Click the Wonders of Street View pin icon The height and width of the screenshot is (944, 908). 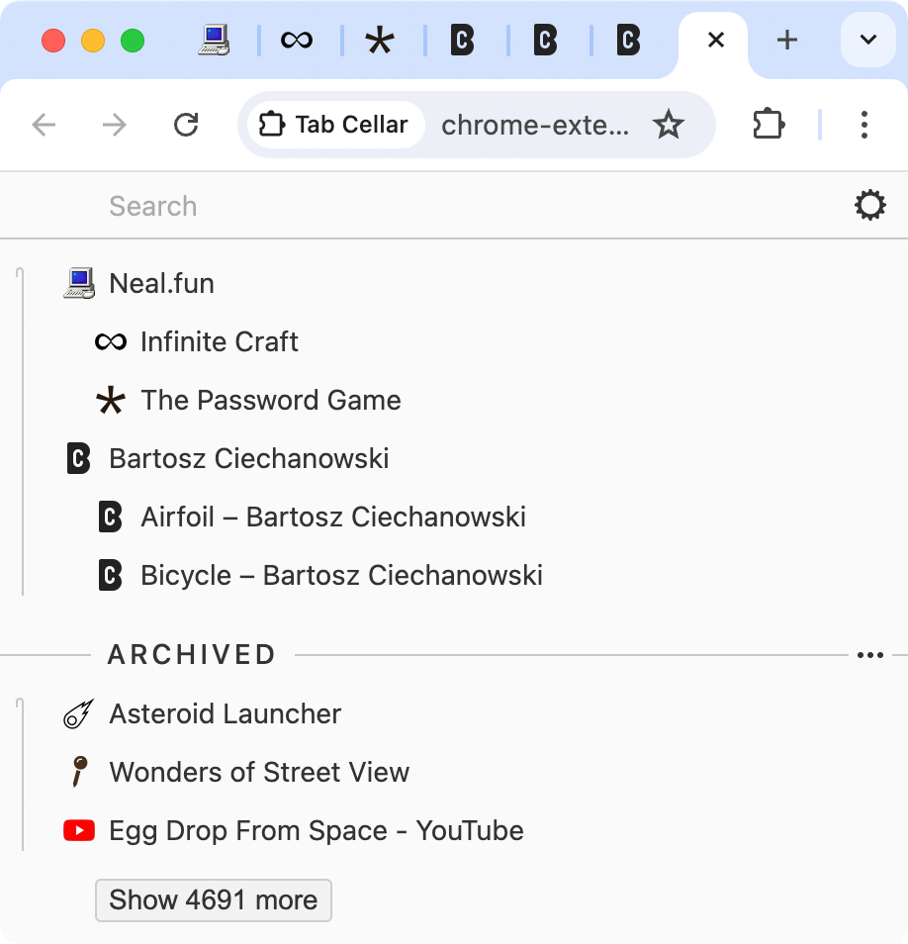(79, 772)
